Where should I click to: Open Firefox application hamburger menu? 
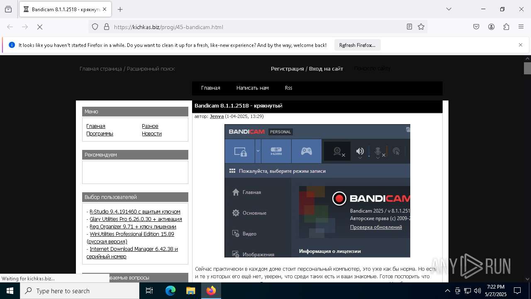pos(521,27)
